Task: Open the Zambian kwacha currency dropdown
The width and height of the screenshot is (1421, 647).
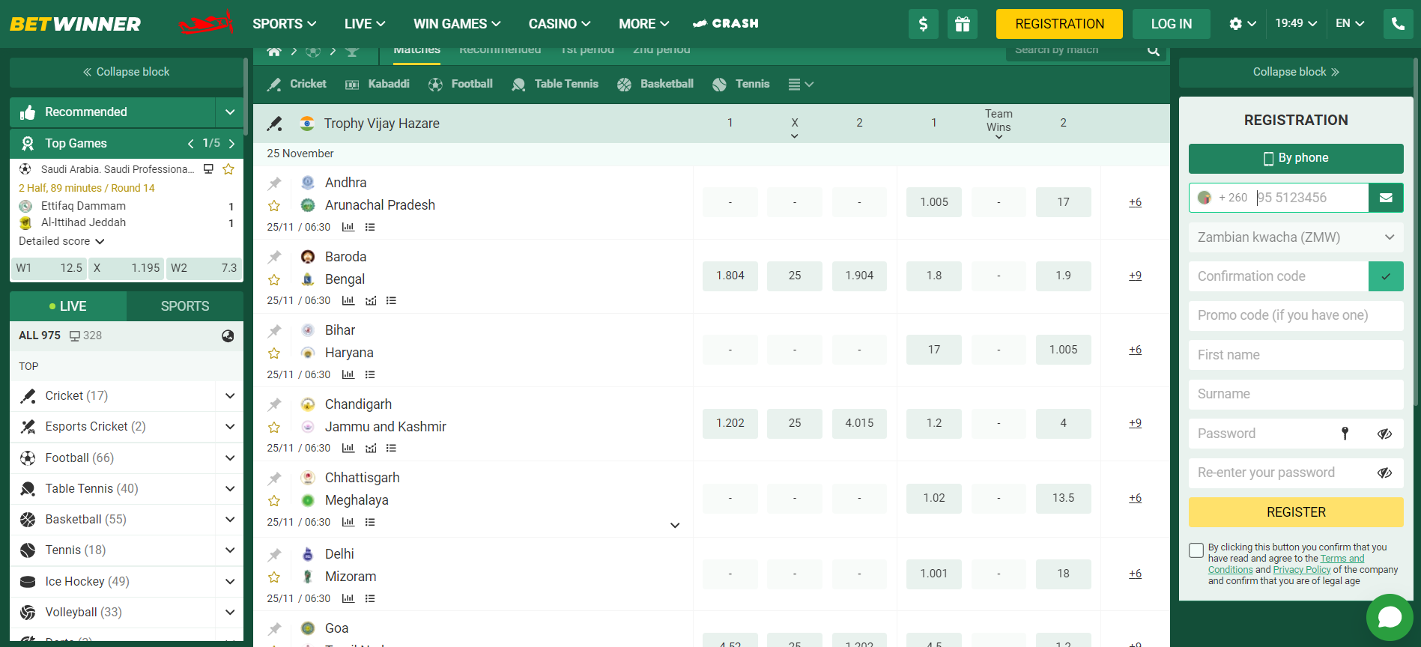Action: (x=1296, y=237)
